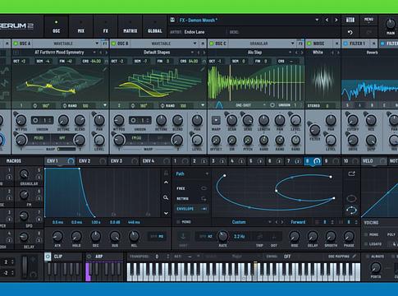
Task: Select previous OSC B wavetable arrow
Action: click(x=199, y=53)
